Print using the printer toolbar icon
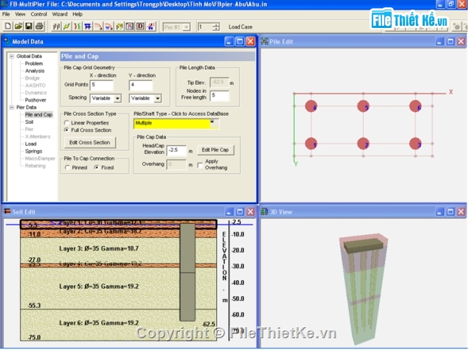The image size is (472, 350). [39, 27]
